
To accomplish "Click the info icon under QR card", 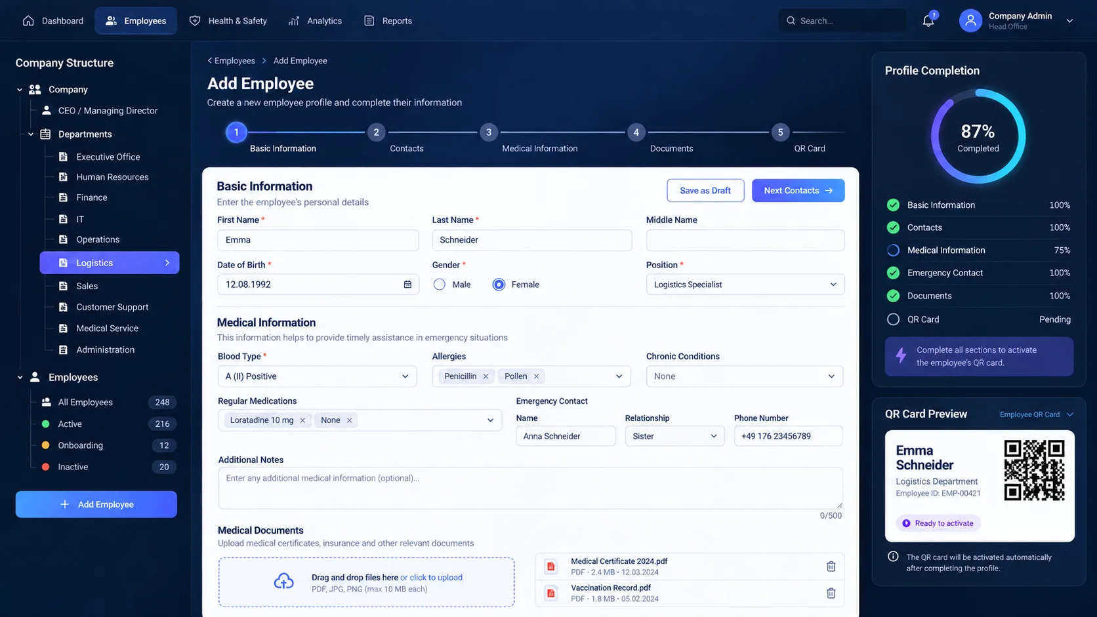I will point(893,557).
